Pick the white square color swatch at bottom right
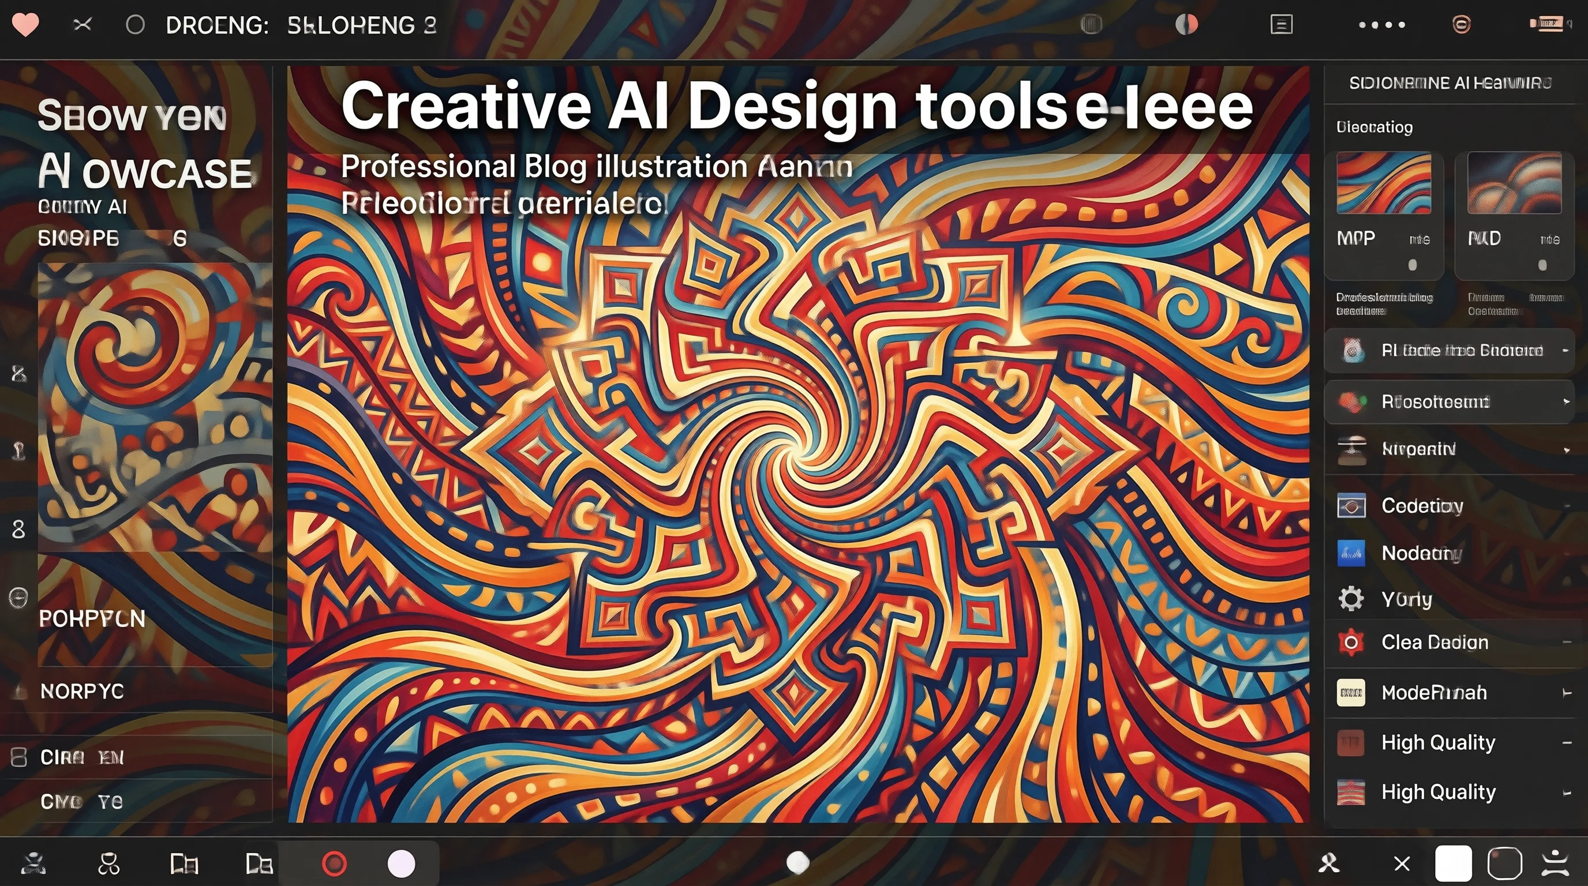Viewport: 1588px width, 886px height. (x=1454, y=863)
